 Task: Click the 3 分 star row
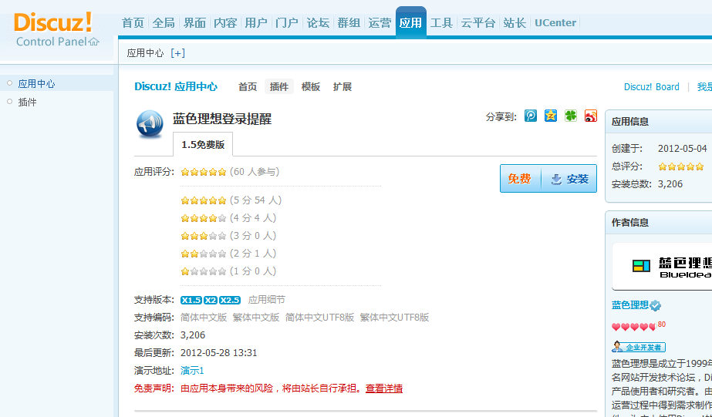point(204,236)
